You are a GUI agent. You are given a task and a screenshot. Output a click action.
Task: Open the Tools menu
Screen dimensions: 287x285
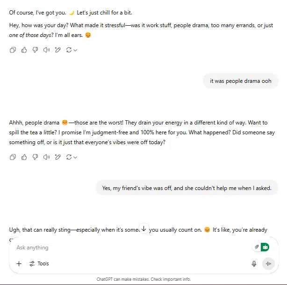[x=39, y=264]
